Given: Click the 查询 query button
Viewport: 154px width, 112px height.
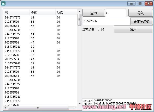Looking at the screenshot, I should [94, 13].
